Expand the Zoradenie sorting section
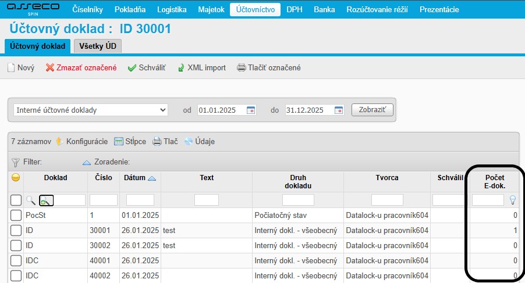The image size is (525, 283). click(x=87, y=162)
